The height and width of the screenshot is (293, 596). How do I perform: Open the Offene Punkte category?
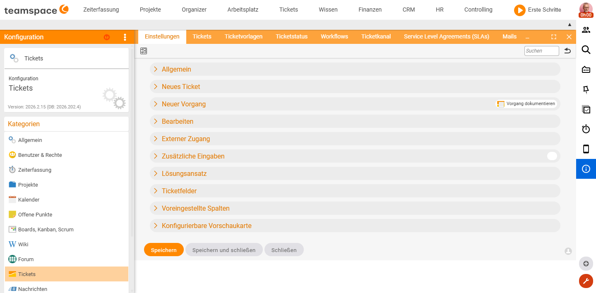coord(66,215)
